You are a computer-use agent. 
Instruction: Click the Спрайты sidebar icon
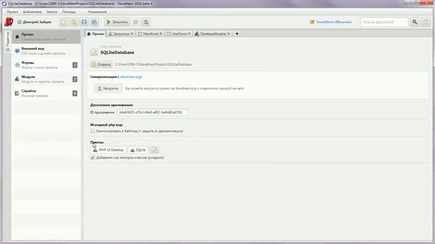(x=17, y=94)
